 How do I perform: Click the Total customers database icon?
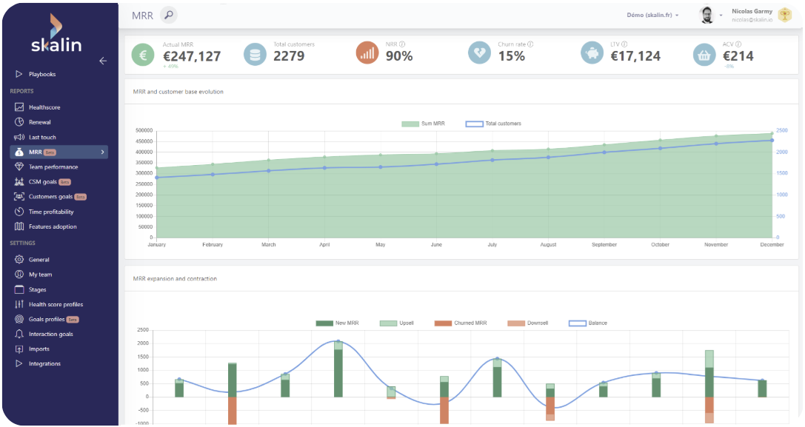[x=255, y=54]
